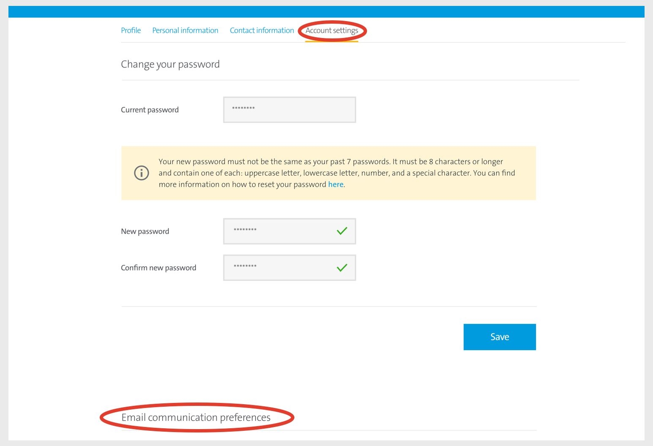Click the Change your password heading
653x446 pixels.
170,64
